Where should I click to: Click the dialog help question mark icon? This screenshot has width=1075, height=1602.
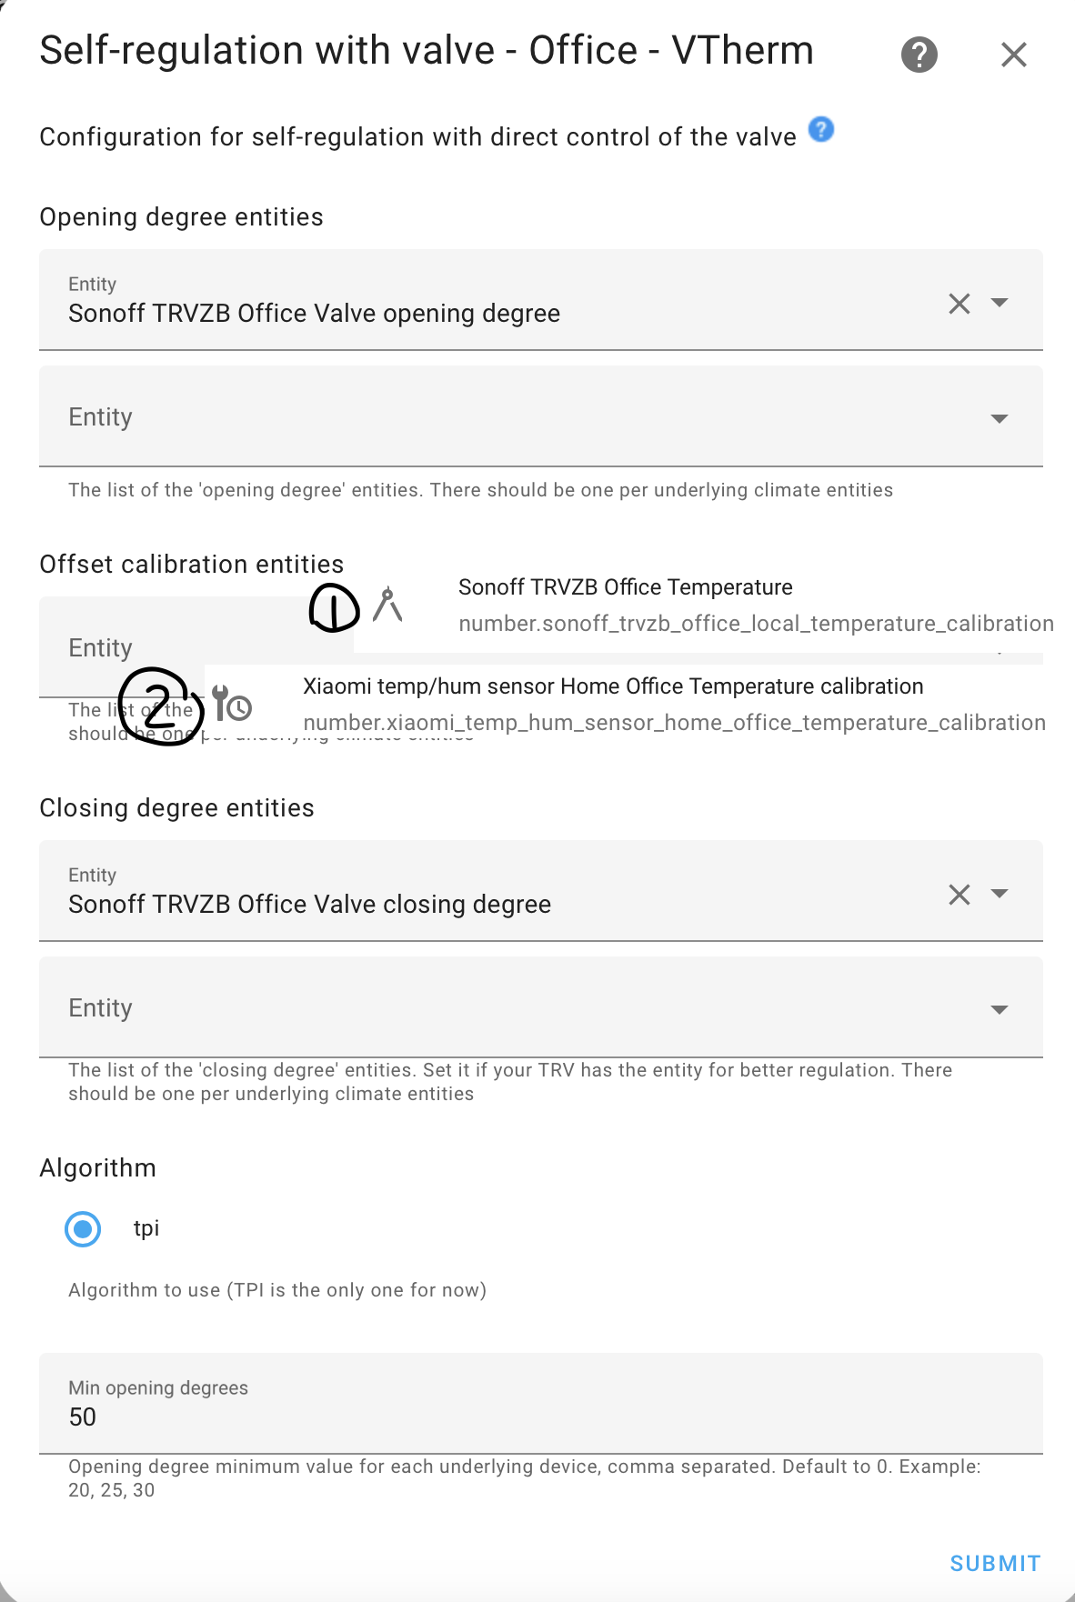[919, 55]
